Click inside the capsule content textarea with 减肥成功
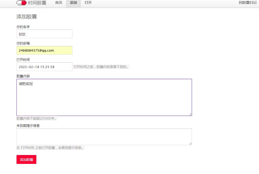The width and height of the screenshot is (259, 174). [x=104, y=97]
